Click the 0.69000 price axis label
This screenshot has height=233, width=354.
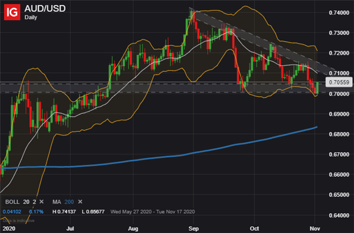pos(339,114)
